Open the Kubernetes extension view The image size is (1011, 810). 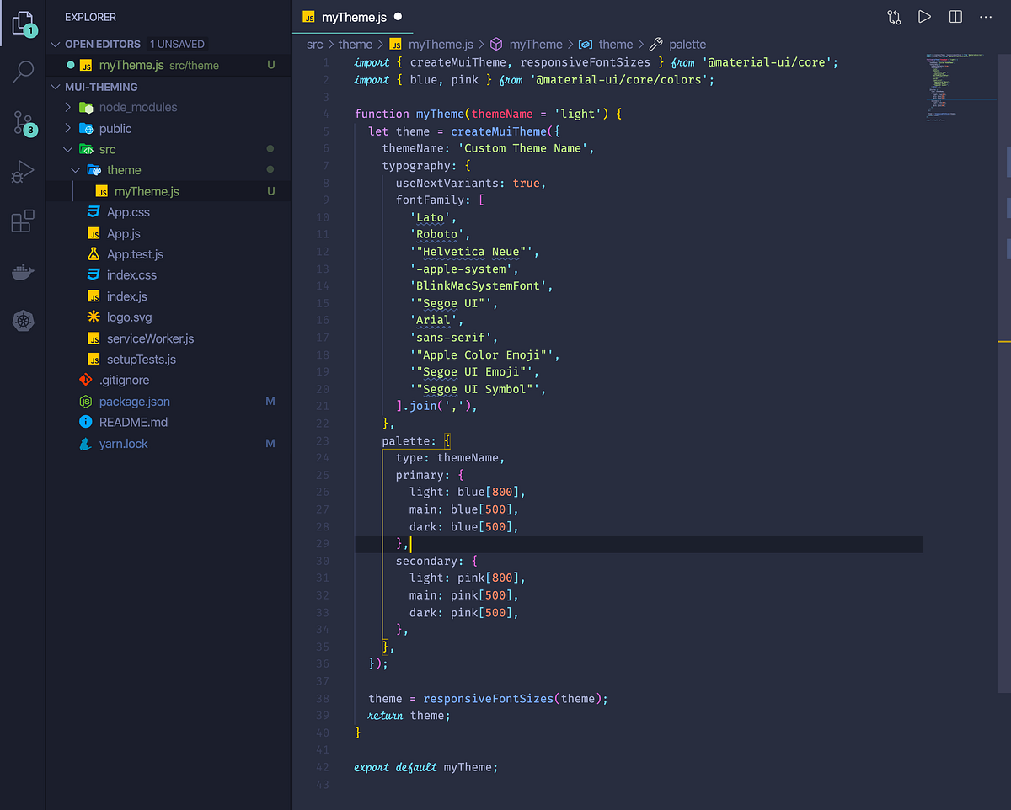pyautogui.click(x=23, y=321)
